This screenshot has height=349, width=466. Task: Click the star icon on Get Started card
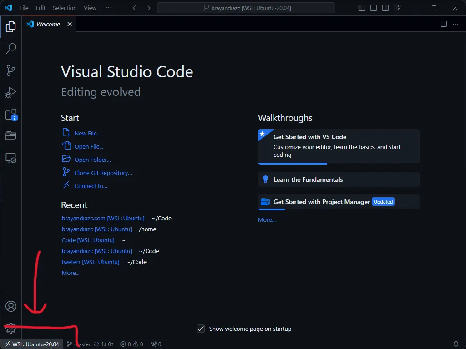pyautogui.click(x=262, y=134)
